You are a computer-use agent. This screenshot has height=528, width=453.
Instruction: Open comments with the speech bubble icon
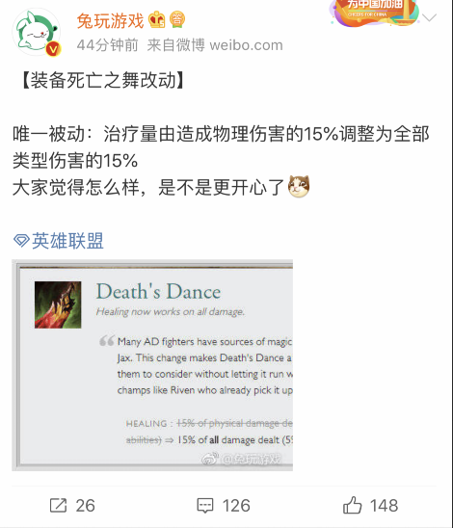coord(204,505)
